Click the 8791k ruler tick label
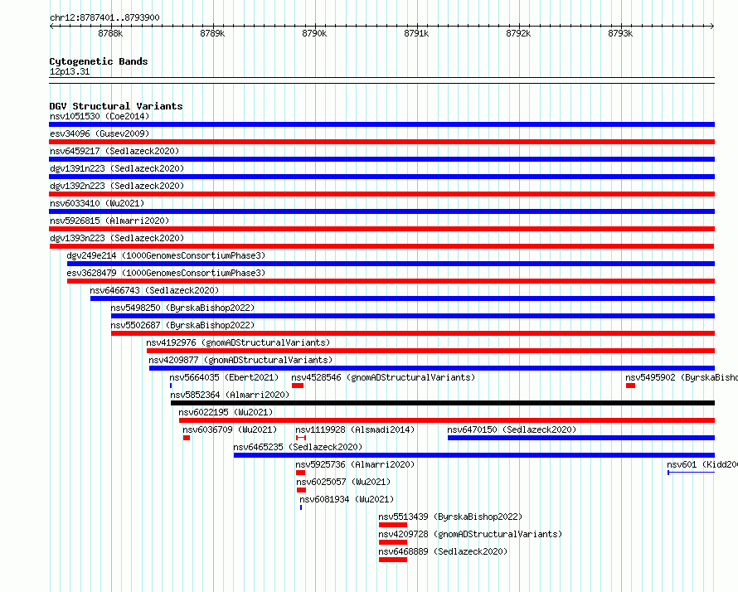 (x=416, y=34)
